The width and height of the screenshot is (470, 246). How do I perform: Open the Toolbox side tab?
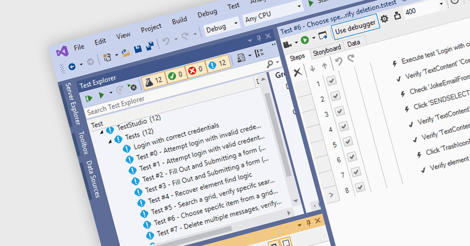(83, 143)
